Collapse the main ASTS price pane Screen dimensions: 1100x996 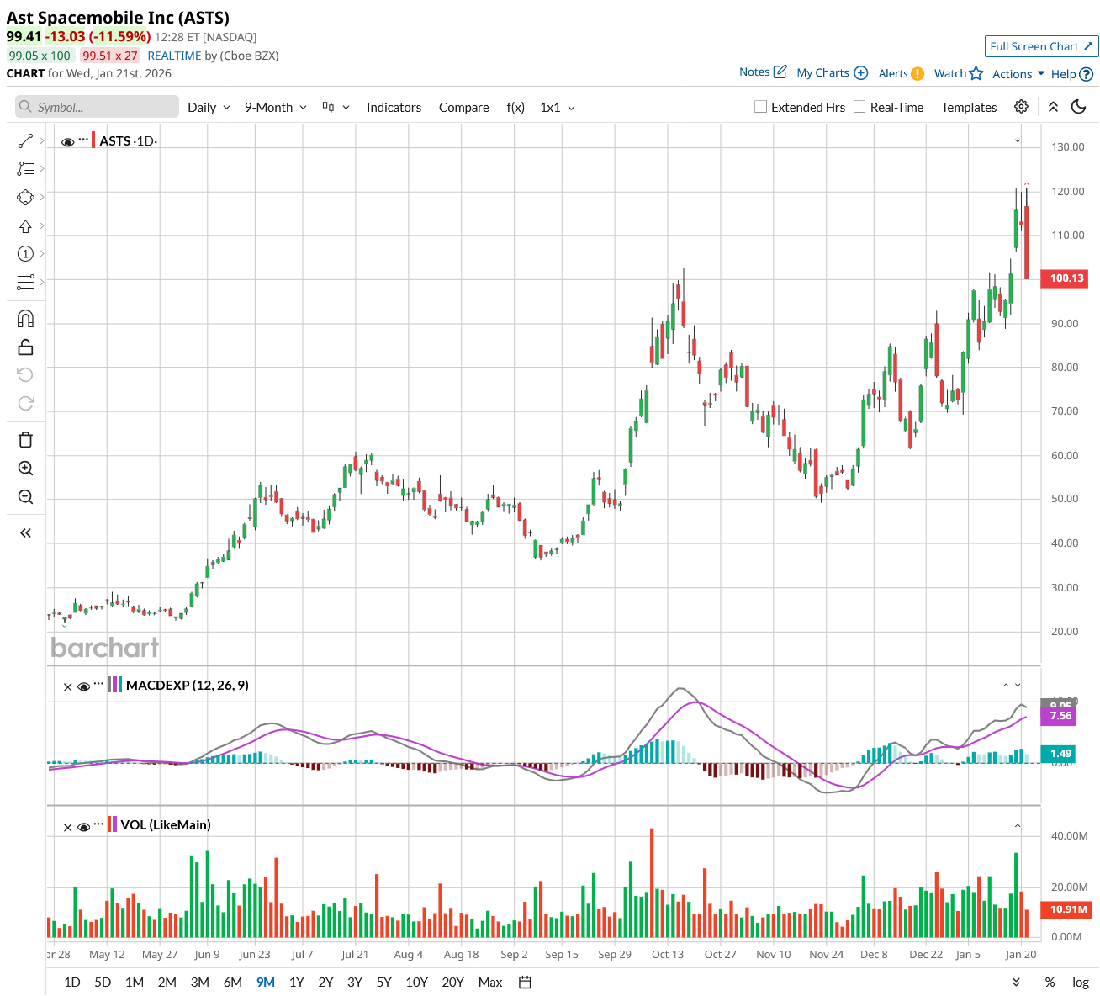[x=1018, y=140]
